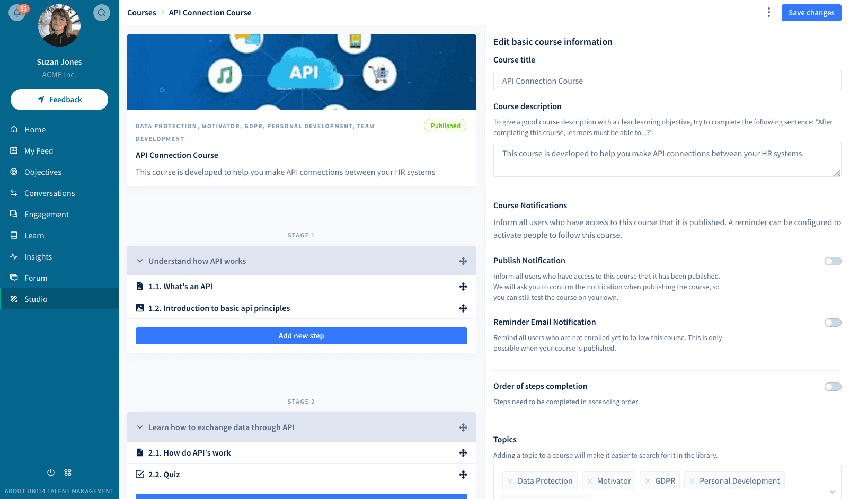
Task: Navigate to Courses via breadcrumb
Action: tap(141, 12)
